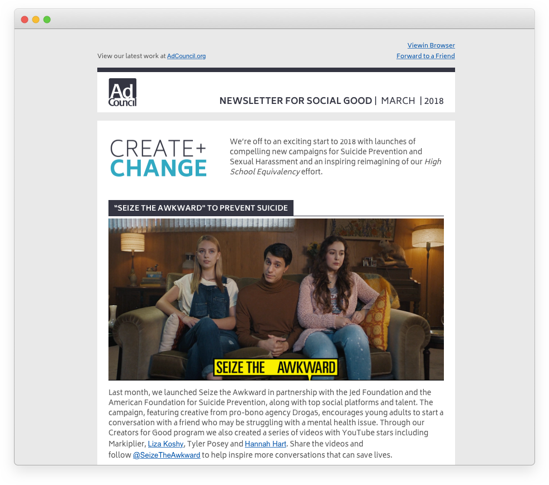Click the intro paragraph starting "We're off to an exciting start"

pos(335,156)
